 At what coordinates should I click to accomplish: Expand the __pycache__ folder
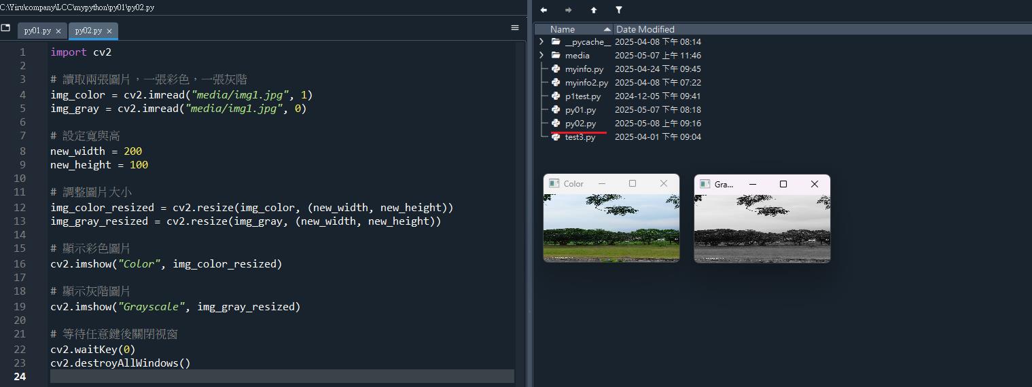541,41
